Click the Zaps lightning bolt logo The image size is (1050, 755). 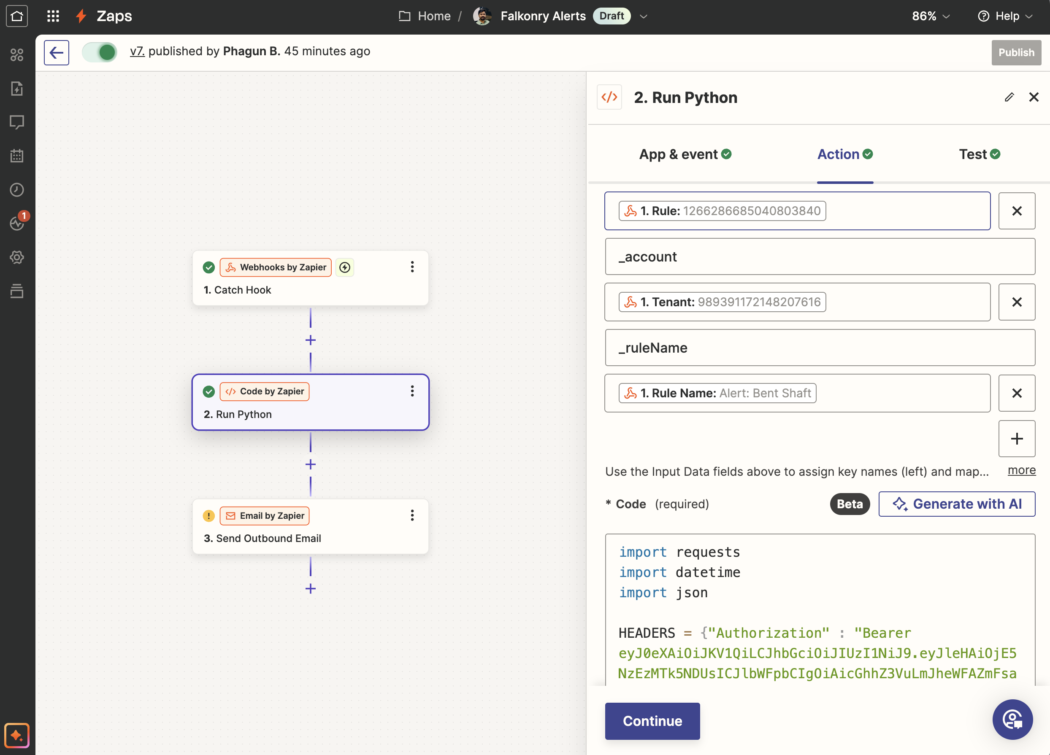click(81, 16)
